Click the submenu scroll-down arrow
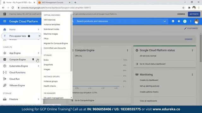Image resolution: width=202 pixels, height=113 pixels. pyautogui.click(x=71, y=98)
